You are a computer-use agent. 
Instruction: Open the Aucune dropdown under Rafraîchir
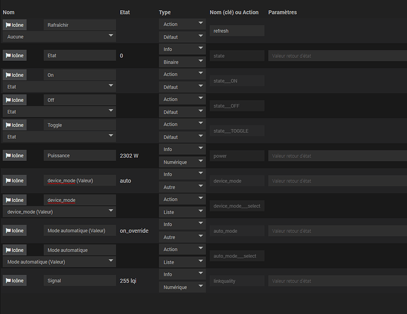59,37
